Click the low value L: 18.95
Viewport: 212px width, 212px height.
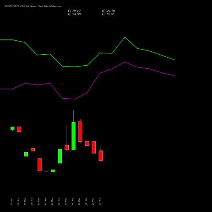click(108, 14)
